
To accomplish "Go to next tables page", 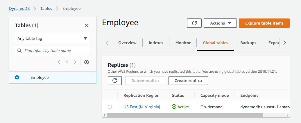I will pyautogui.click(x=75, y=62).
